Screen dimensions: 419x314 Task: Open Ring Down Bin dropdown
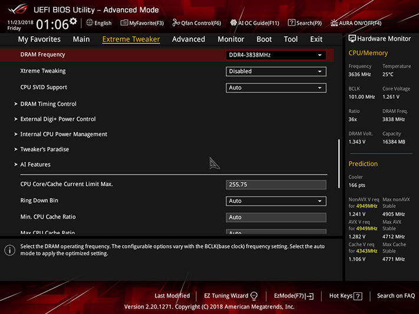pos(276,201)
